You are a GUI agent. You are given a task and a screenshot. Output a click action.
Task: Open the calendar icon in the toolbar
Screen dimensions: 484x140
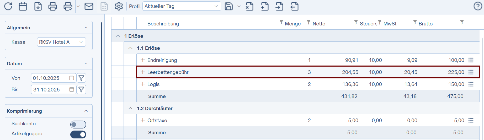23,6
